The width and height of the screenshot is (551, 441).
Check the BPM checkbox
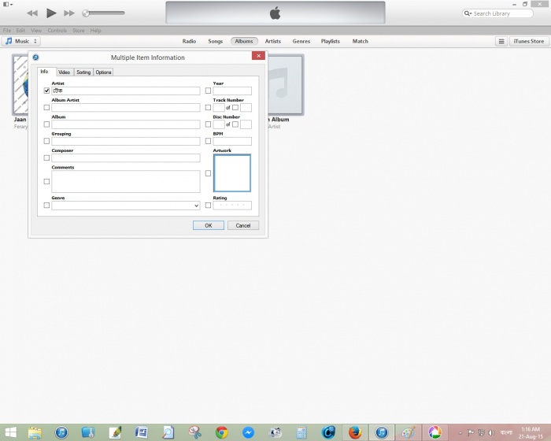pyautogui.click(x=208, y=141)
